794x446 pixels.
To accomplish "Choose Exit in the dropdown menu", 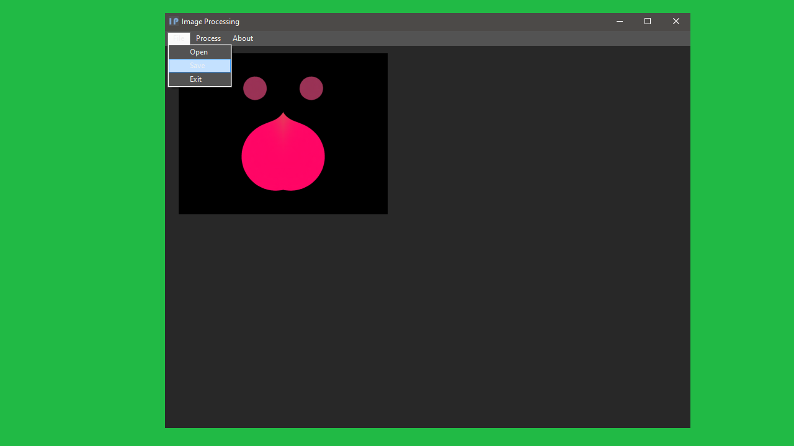I will tap(199, 79).
